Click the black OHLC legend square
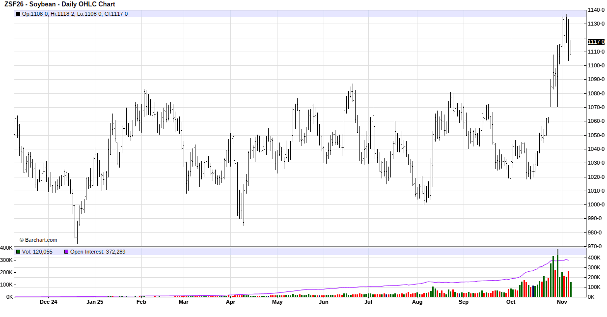The width and height of the screenshot is (607, 317). pos(18,14)
